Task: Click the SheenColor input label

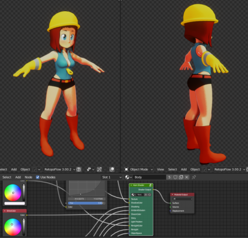Action: [136, 214]
